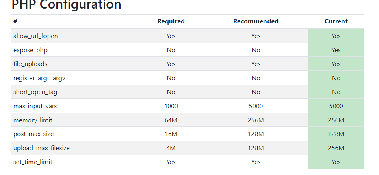Click the required 64M value for memory_limit
The image size is (379, 175).
click(x=171, y=120)
